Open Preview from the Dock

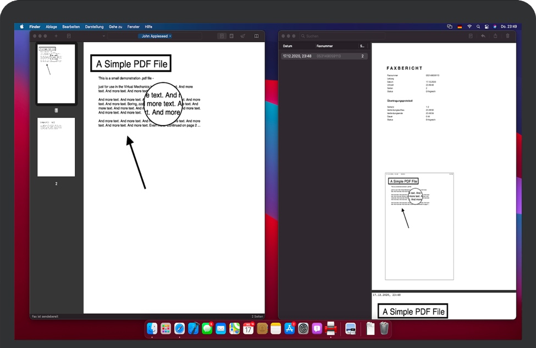[x=351, y=329]
